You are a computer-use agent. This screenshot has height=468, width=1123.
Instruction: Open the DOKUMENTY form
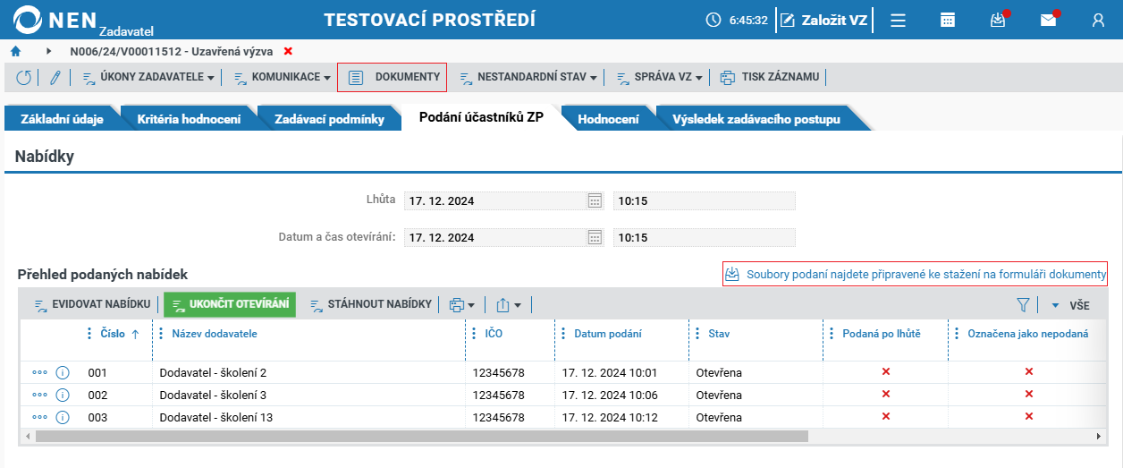393,78
